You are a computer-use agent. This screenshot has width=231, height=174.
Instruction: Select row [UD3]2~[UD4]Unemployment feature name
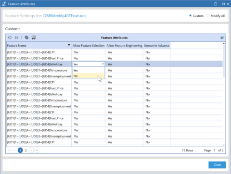tap(39, 106)
